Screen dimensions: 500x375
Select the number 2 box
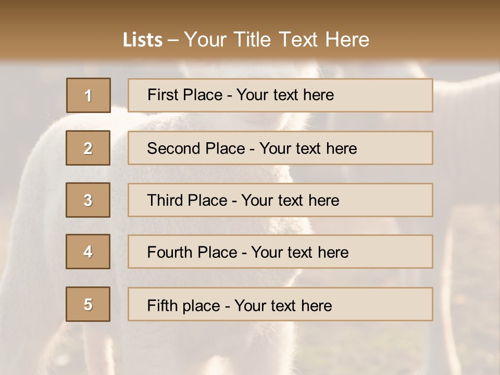(x=88, y=148)
